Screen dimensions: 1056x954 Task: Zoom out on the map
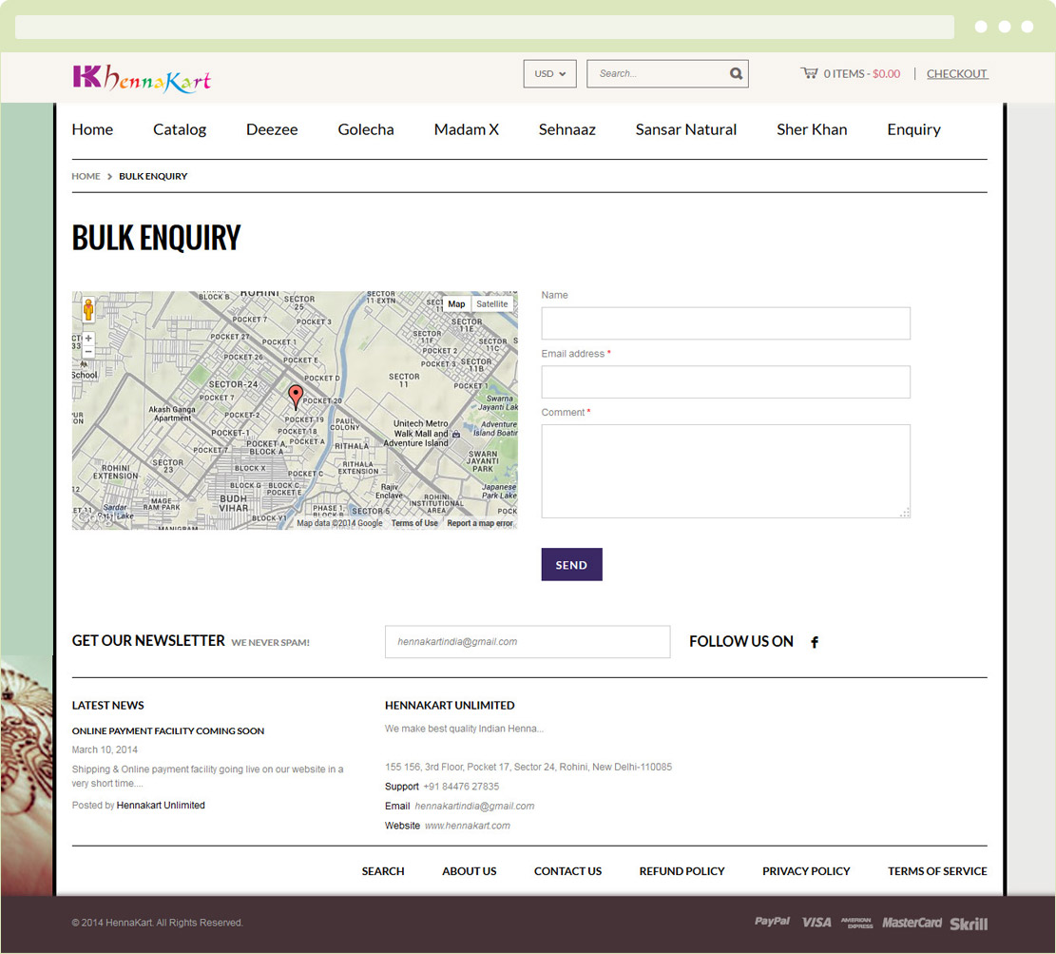tap(88, 352)
